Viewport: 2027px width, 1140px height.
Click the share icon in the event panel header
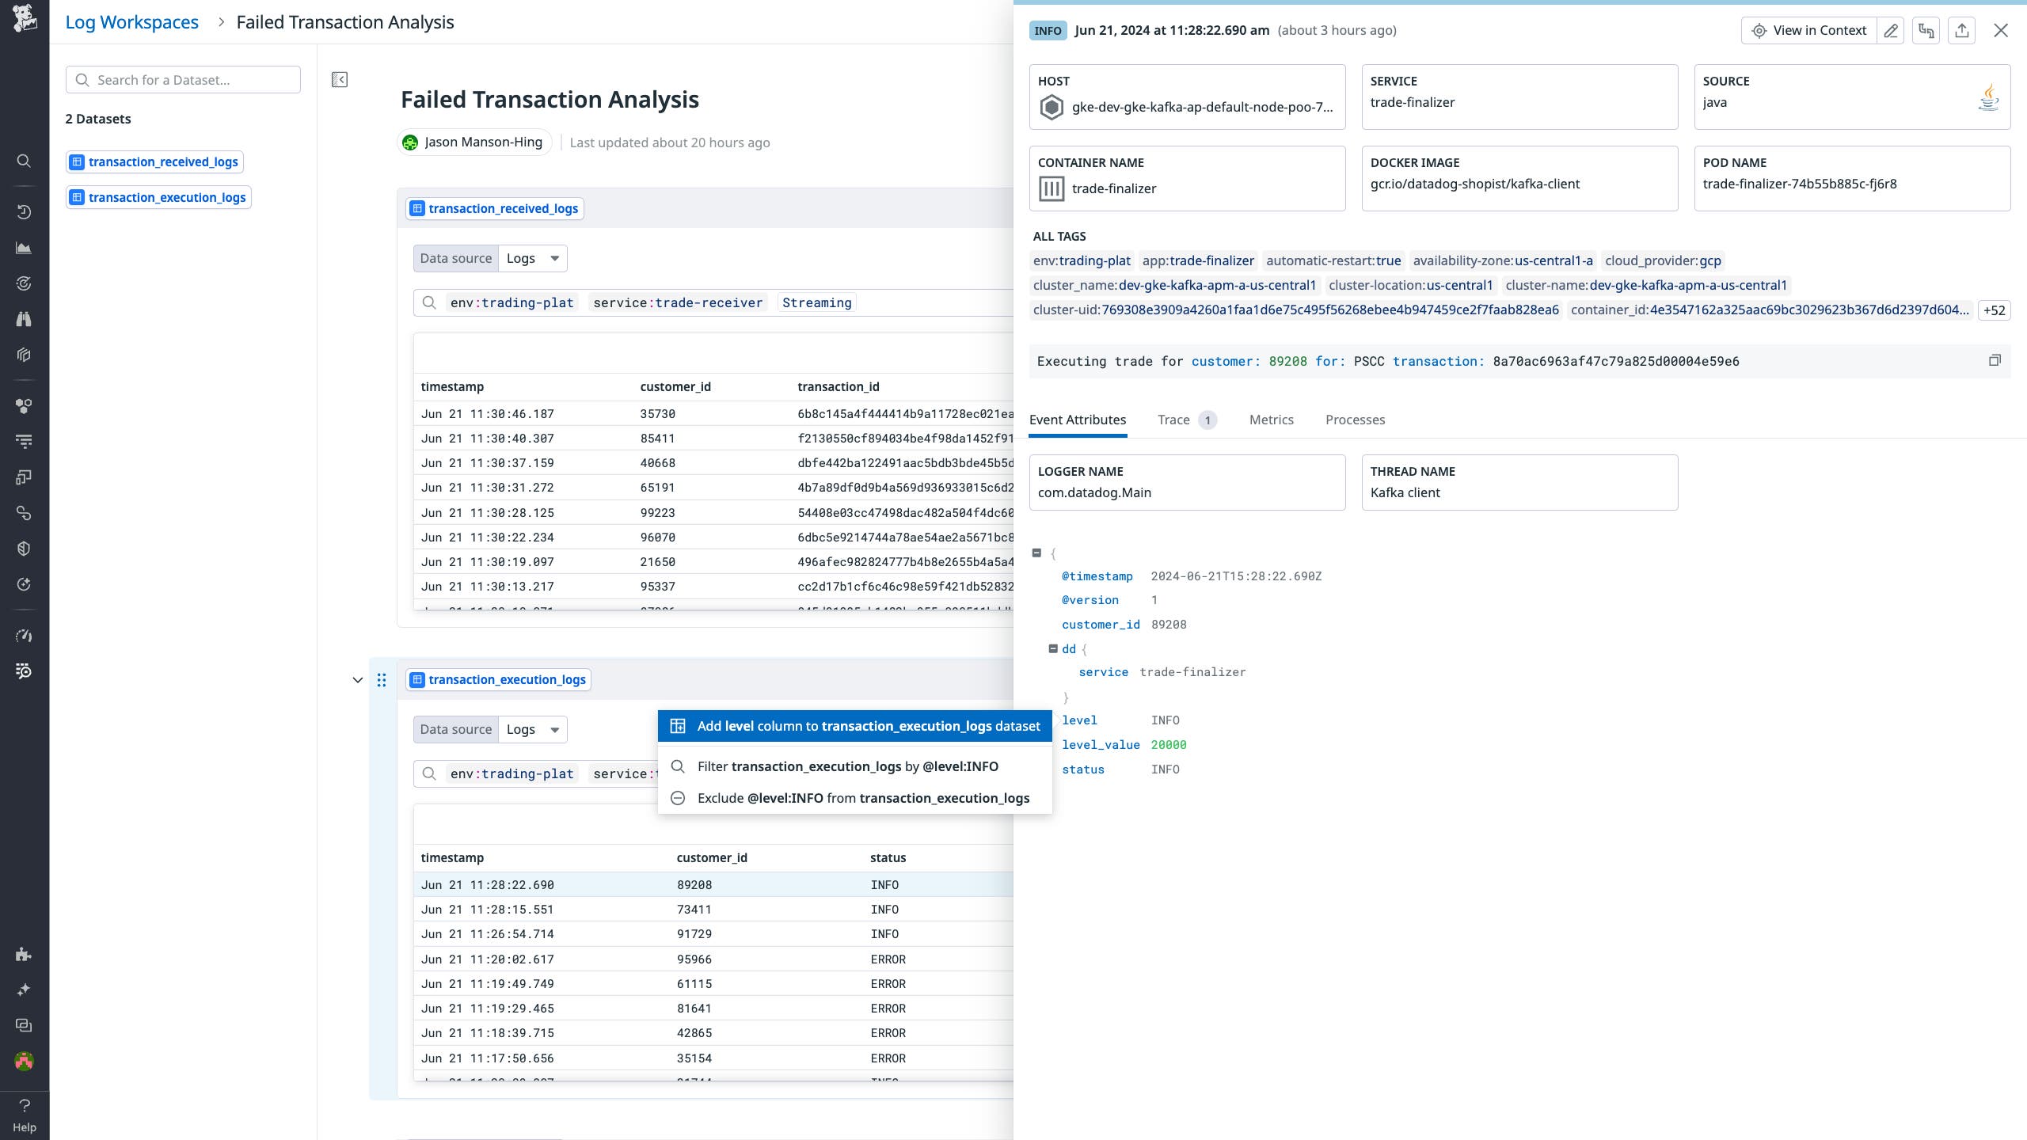(x=1962, y=30)
